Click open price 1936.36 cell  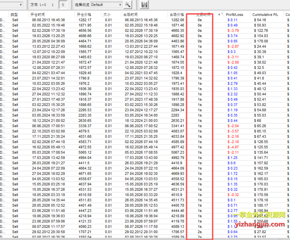click(85, 89)
